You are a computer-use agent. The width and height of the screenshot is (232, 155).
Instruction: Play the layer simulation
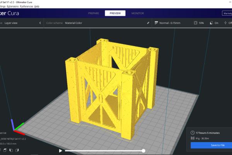60,151
